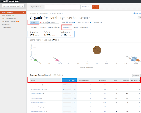141x113 pixels.
Task: Open serhantteamreport.com competitor link
Action: point(38,89)
